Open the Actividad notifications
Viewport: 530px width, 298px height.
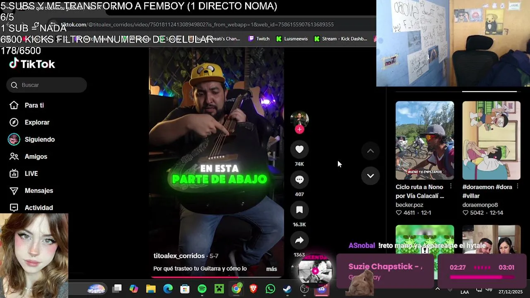click(39, 208)
